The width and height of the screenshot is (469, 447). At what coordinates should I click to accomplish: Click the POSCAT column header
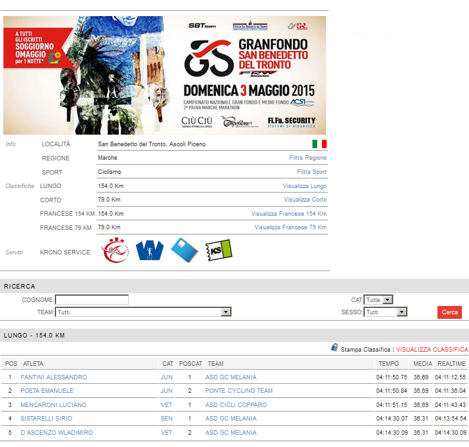tap(191, 363)
